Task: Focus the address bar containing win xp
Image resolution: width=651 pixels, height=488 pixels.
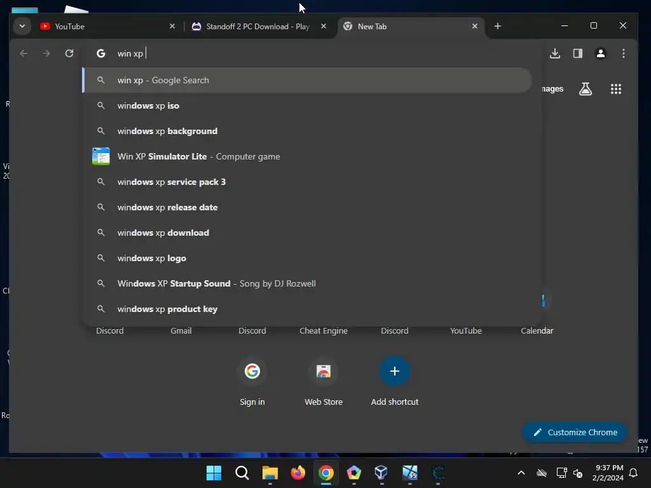Action: tap(312, 53)
